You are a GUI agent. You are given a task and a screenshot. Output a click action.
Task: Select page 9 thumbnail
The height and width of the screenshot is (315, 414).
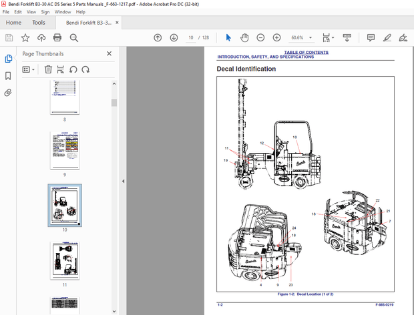click(65, 150)
